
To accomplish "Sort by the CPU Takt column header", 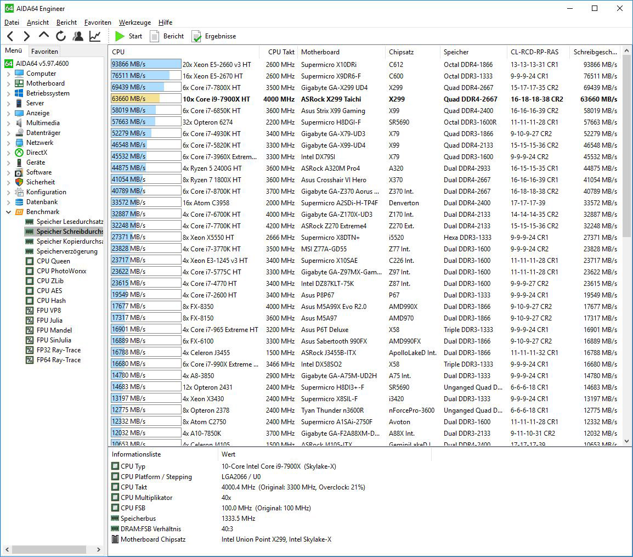I will [278, 52].
